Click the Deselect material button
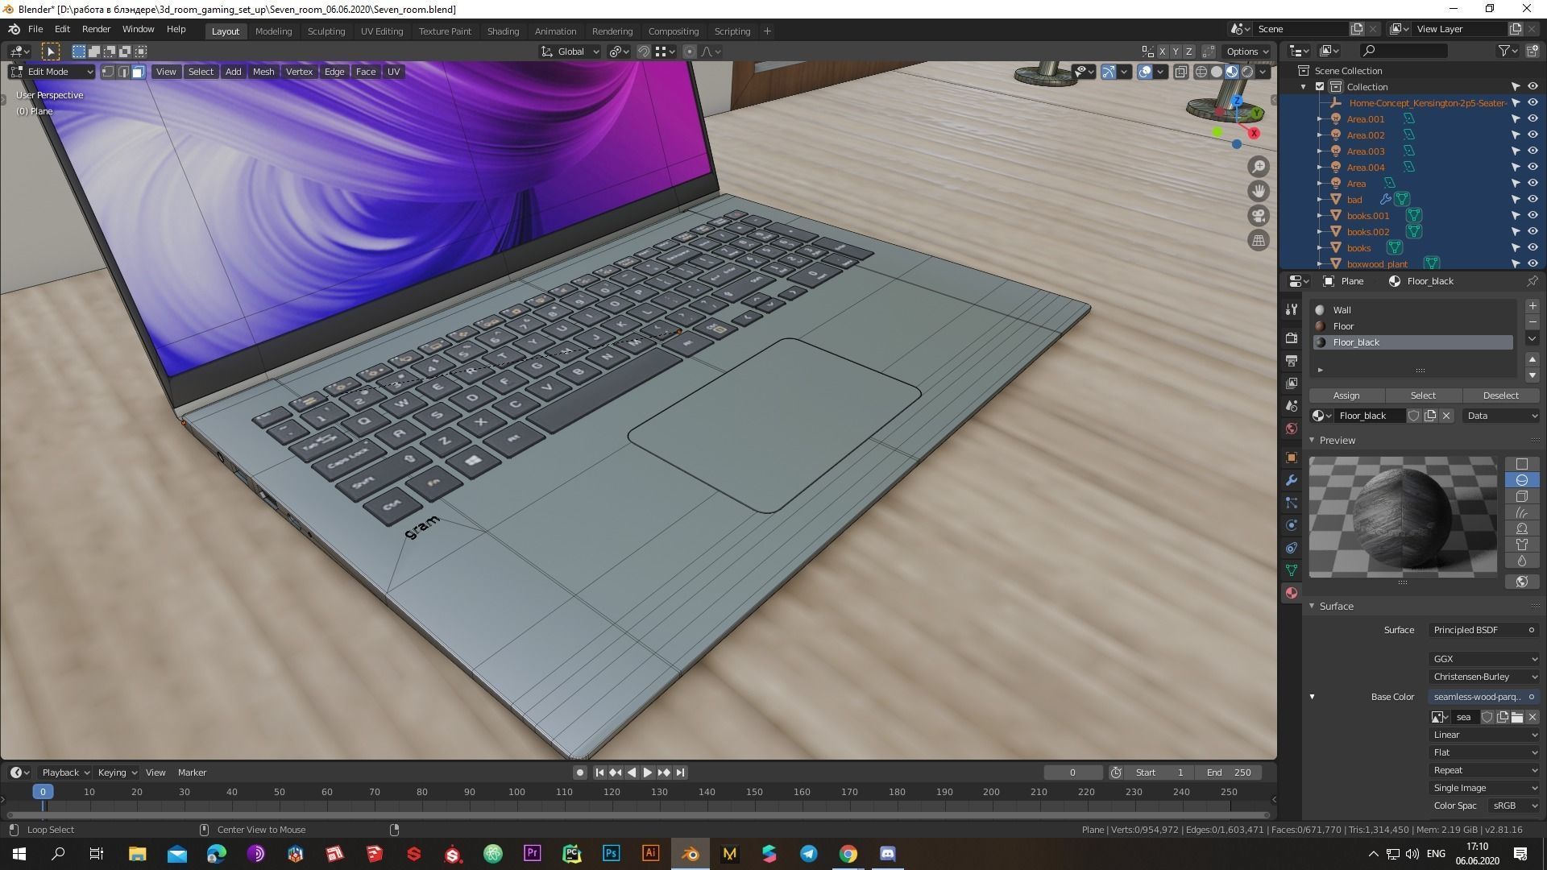The image size is (1547, 870). (x=1500, y=396)
